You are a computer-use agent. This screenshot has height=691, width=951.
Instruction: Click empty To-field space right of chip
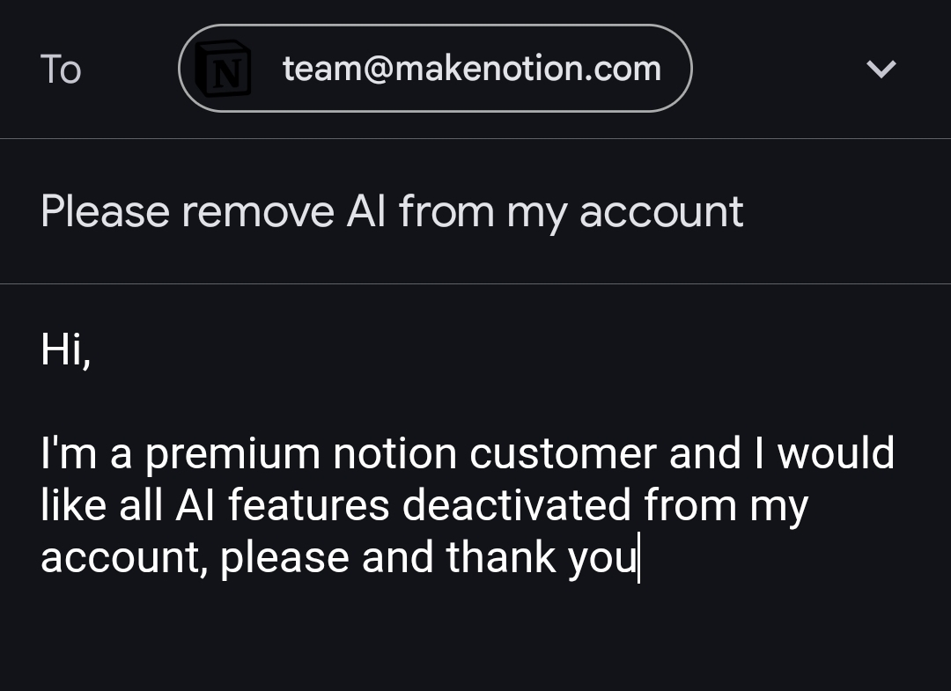[775, 69]
